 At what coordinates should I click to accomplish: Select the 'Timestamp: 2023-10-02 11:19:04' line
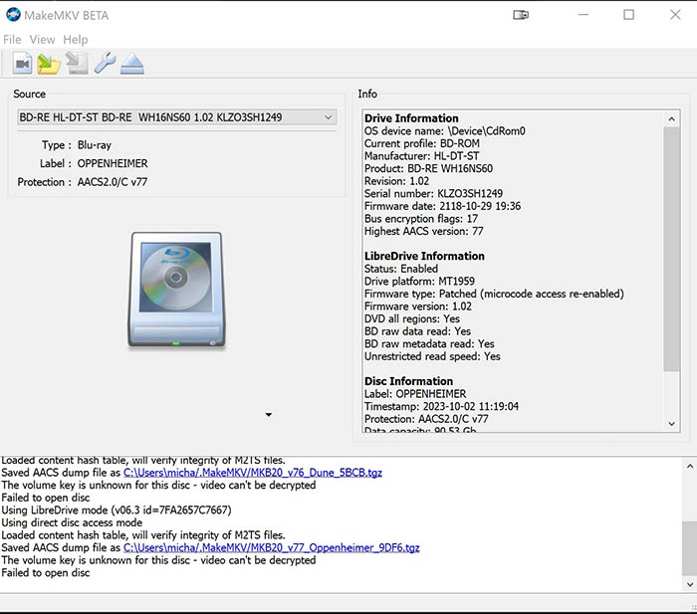click(441, 407)
